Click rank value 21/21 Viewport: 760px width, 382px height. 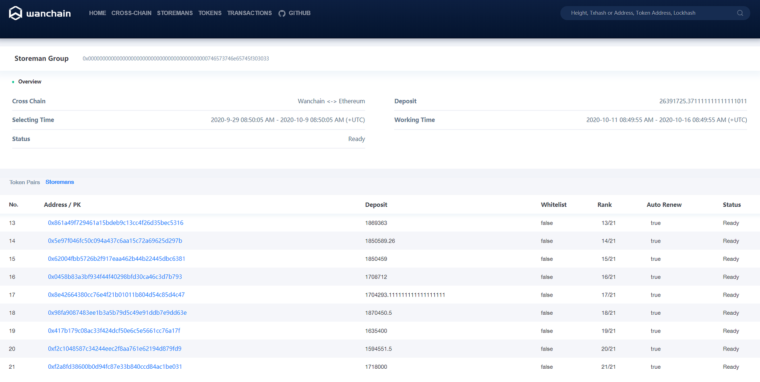[x=608, y=367]
